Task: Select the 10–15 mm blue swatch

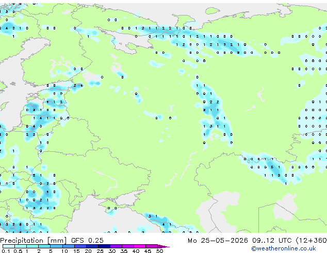Action: click(69, 246)
